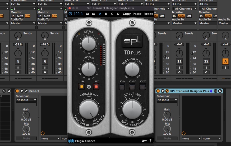Click the undo arrow in SPL plugin toolbar

[x=87, y=14]
